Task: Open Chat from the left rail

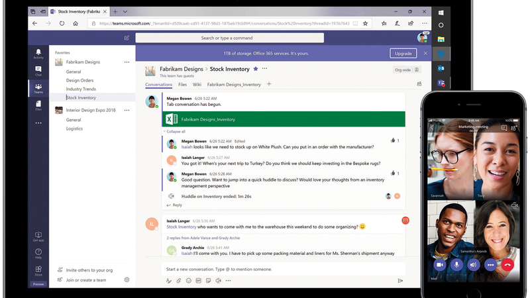Action: (38, 70)
